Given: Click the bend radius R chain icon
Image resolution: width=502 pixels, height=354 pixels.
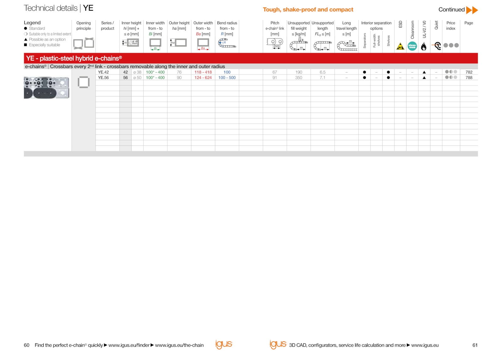Looking at the screenshot, I should (x=227, y=43).
